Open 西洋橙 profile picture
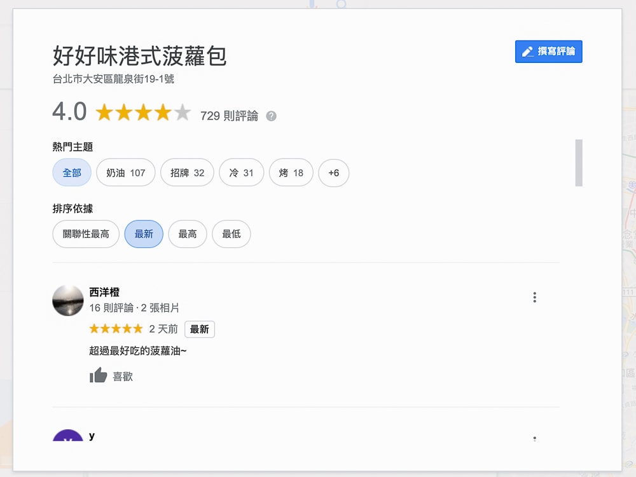Viewport: 636px width, 477px height. [x=68, y=301]
